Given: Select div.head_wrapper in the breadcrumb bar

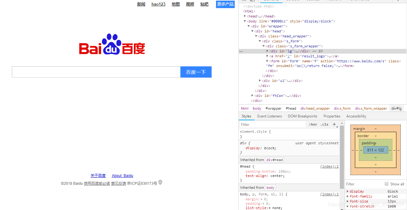Looking at the screenshot, I should click(x=315, y=108).
